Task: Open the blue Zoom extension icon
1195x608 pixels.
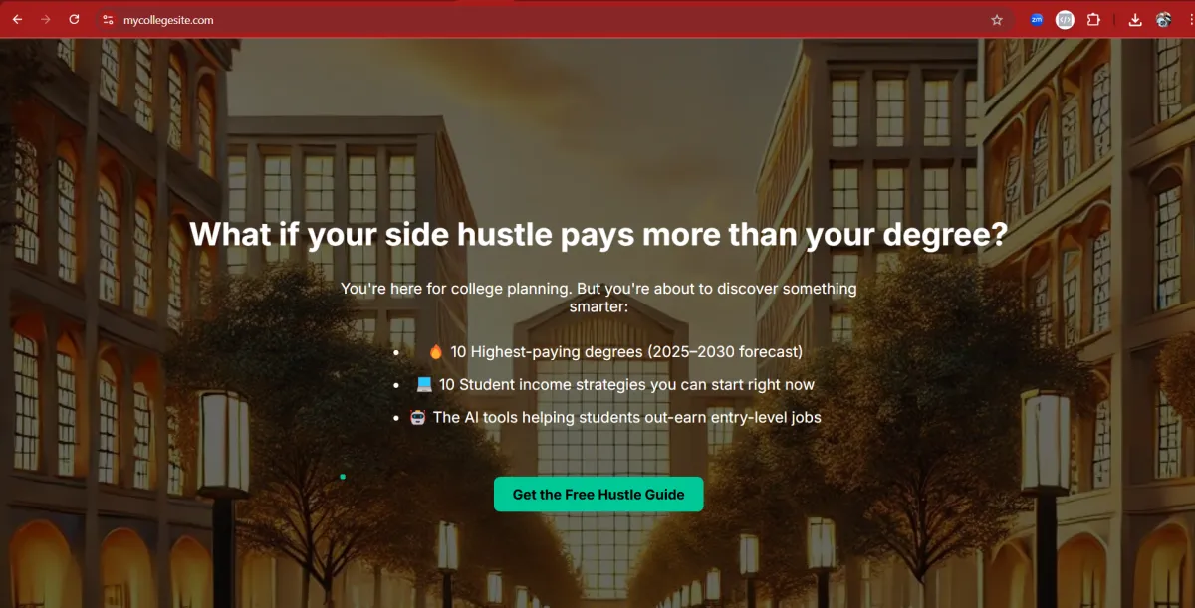Action: (1037, 19)
